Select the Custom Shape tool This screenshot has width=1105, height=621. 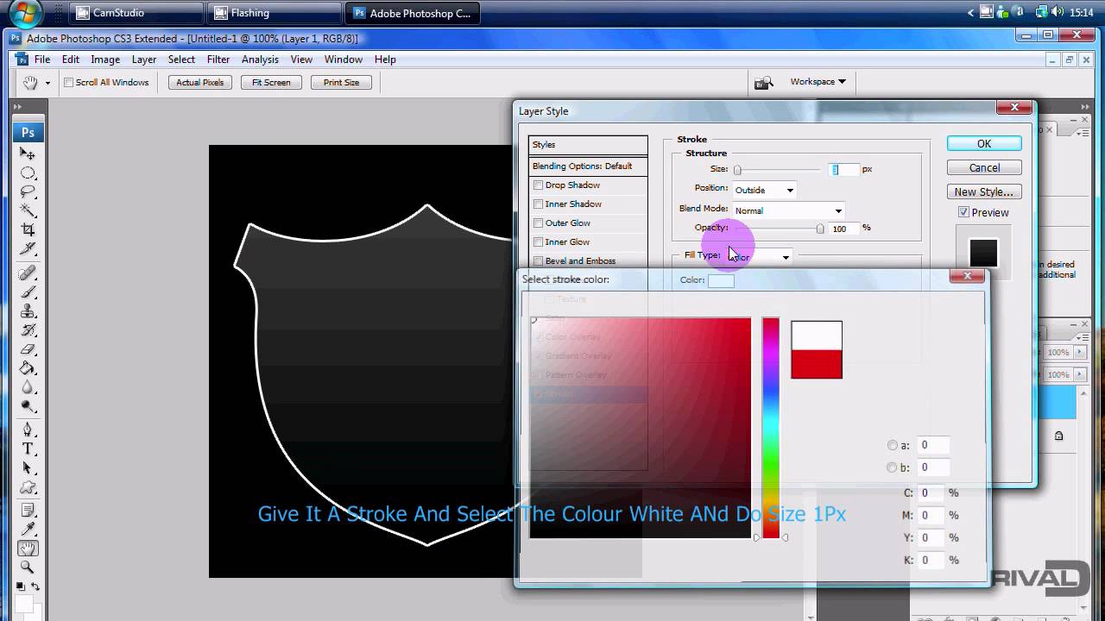28,486
